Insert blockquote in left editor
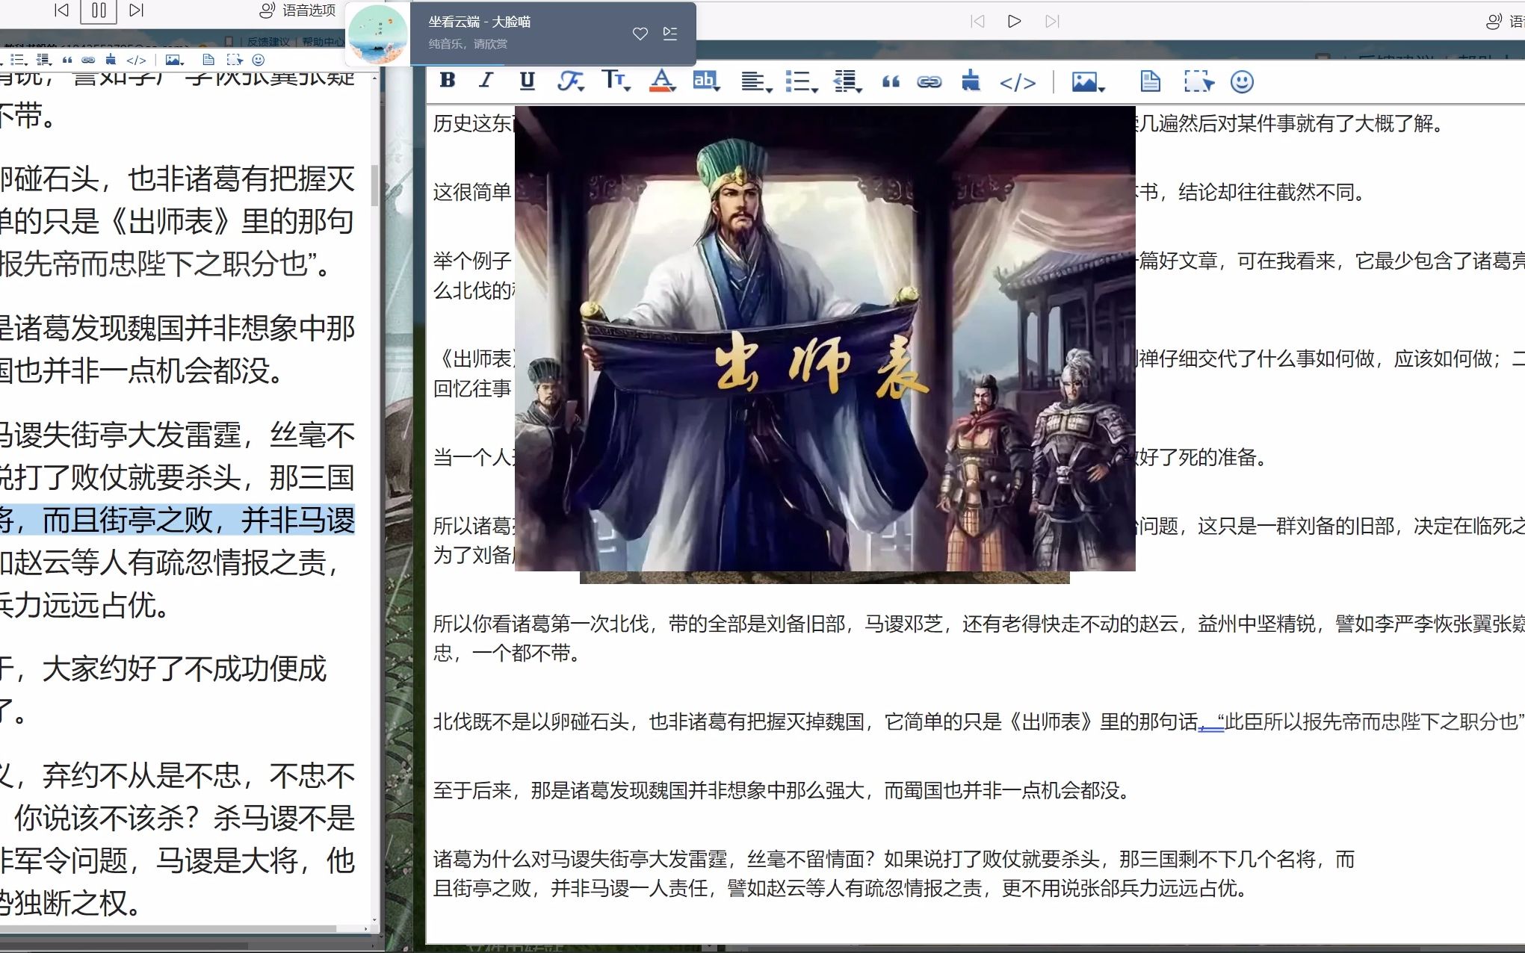Image resolution: width=1525 pixels, height=953 pixels. pyautogui.click(x=68, y=60)
